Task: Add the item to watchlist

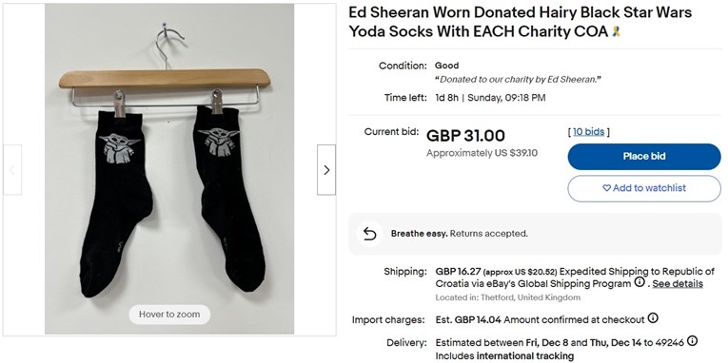Action: 644,188
